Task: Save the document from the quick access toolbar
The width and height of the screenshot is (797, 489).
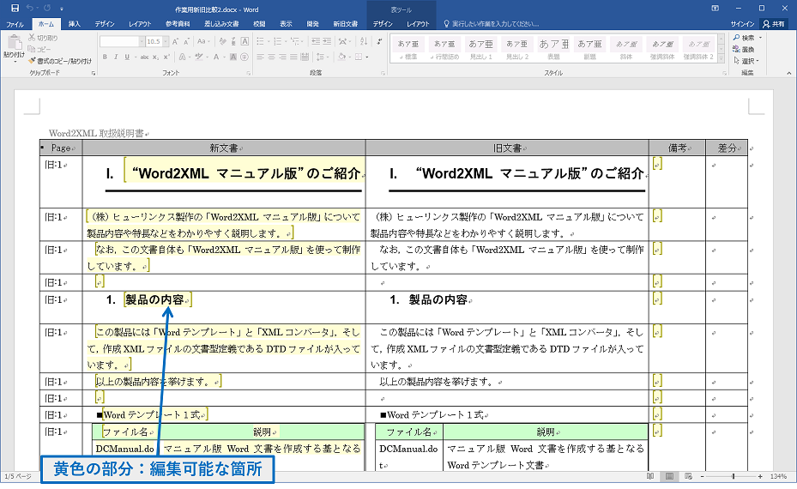Action: (x=15, y=9)
